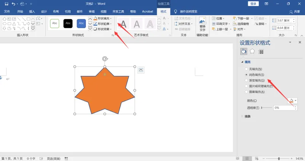Switch to the 设计 (Design) tab
Screen dimensions: 305x161
(44, 11)
